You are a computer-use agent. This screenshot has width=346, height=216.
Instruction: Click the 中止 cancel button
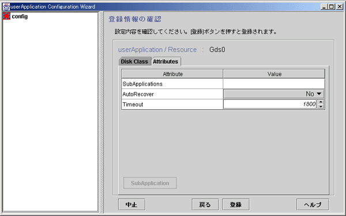point(131,205)
